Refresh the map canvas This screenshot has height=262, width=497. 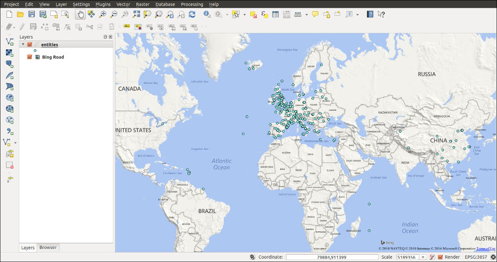coord(192,14)
